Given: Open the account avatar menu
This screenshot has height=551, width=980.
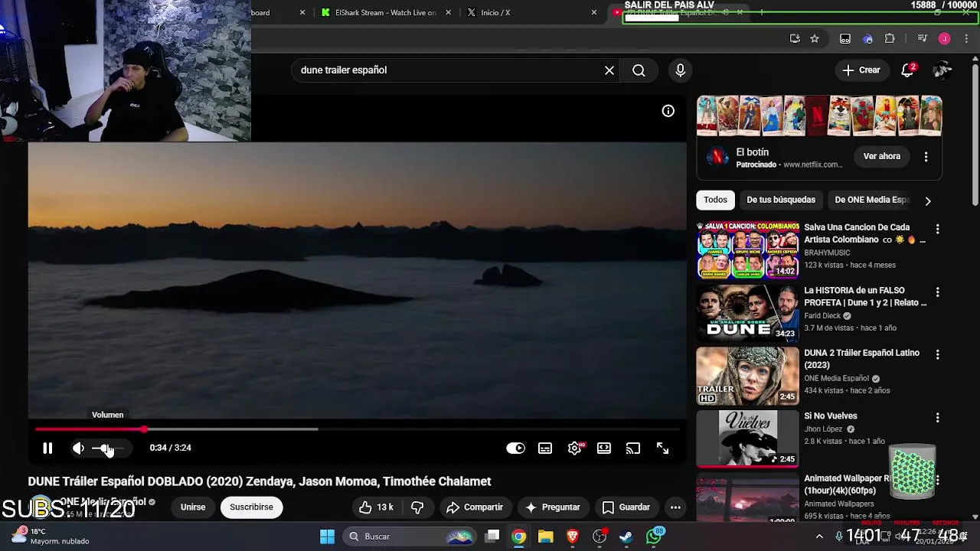Looking at the screenshot, I should point(942,70).
